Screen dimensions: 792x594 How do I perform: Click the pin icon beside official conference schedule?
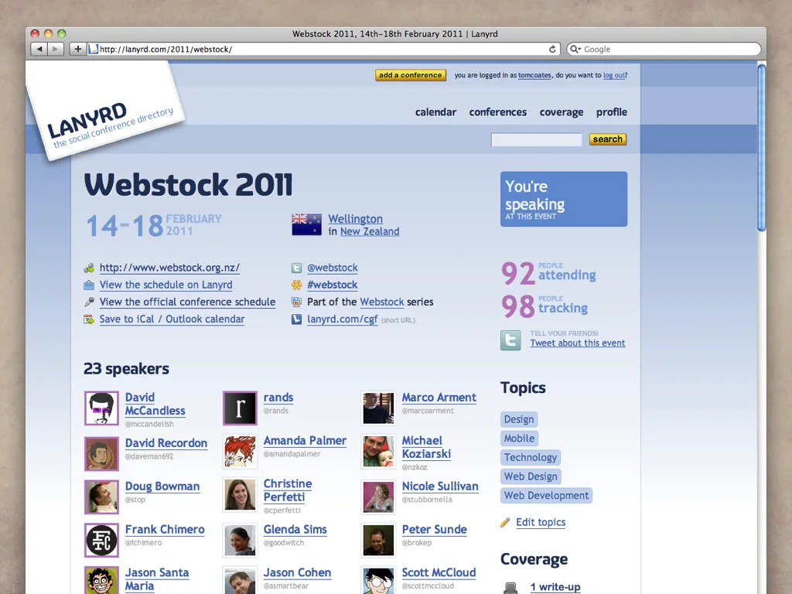[x=89, y=302]
